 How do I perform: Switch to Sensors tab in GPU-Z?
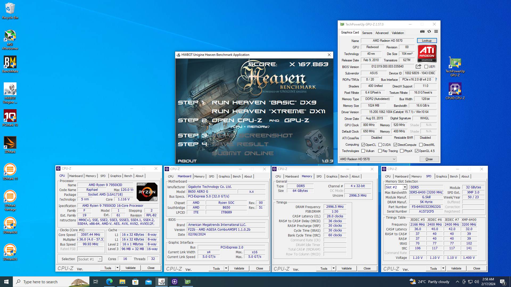tap(367, 33)
